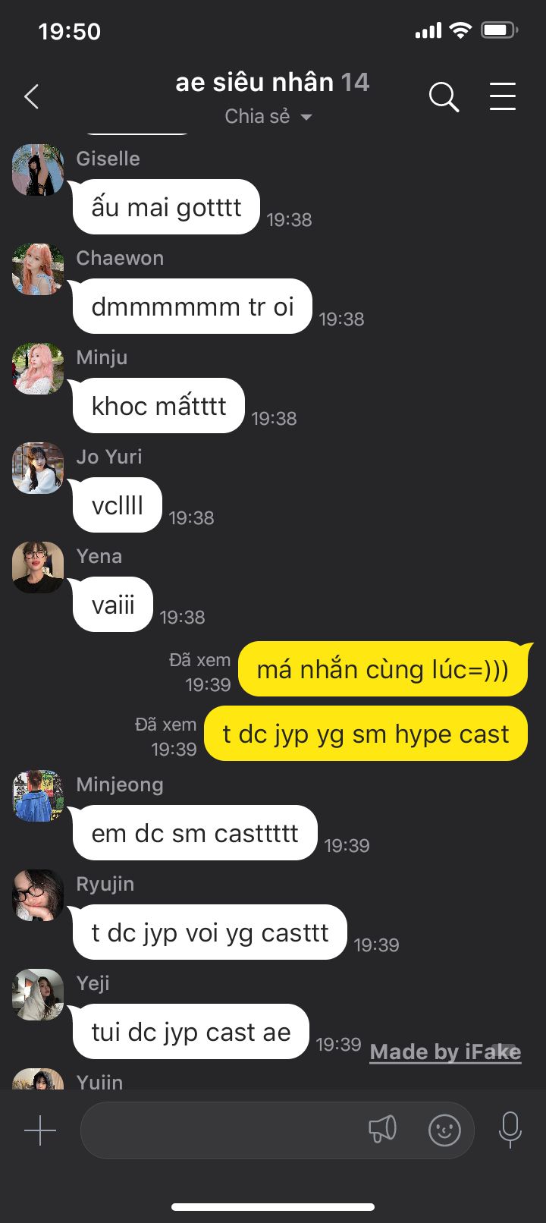Tap the megaphone announcement icon
Viewport: 546px width, 1223px height.
pyautogui.click(x=382, y=1130)
